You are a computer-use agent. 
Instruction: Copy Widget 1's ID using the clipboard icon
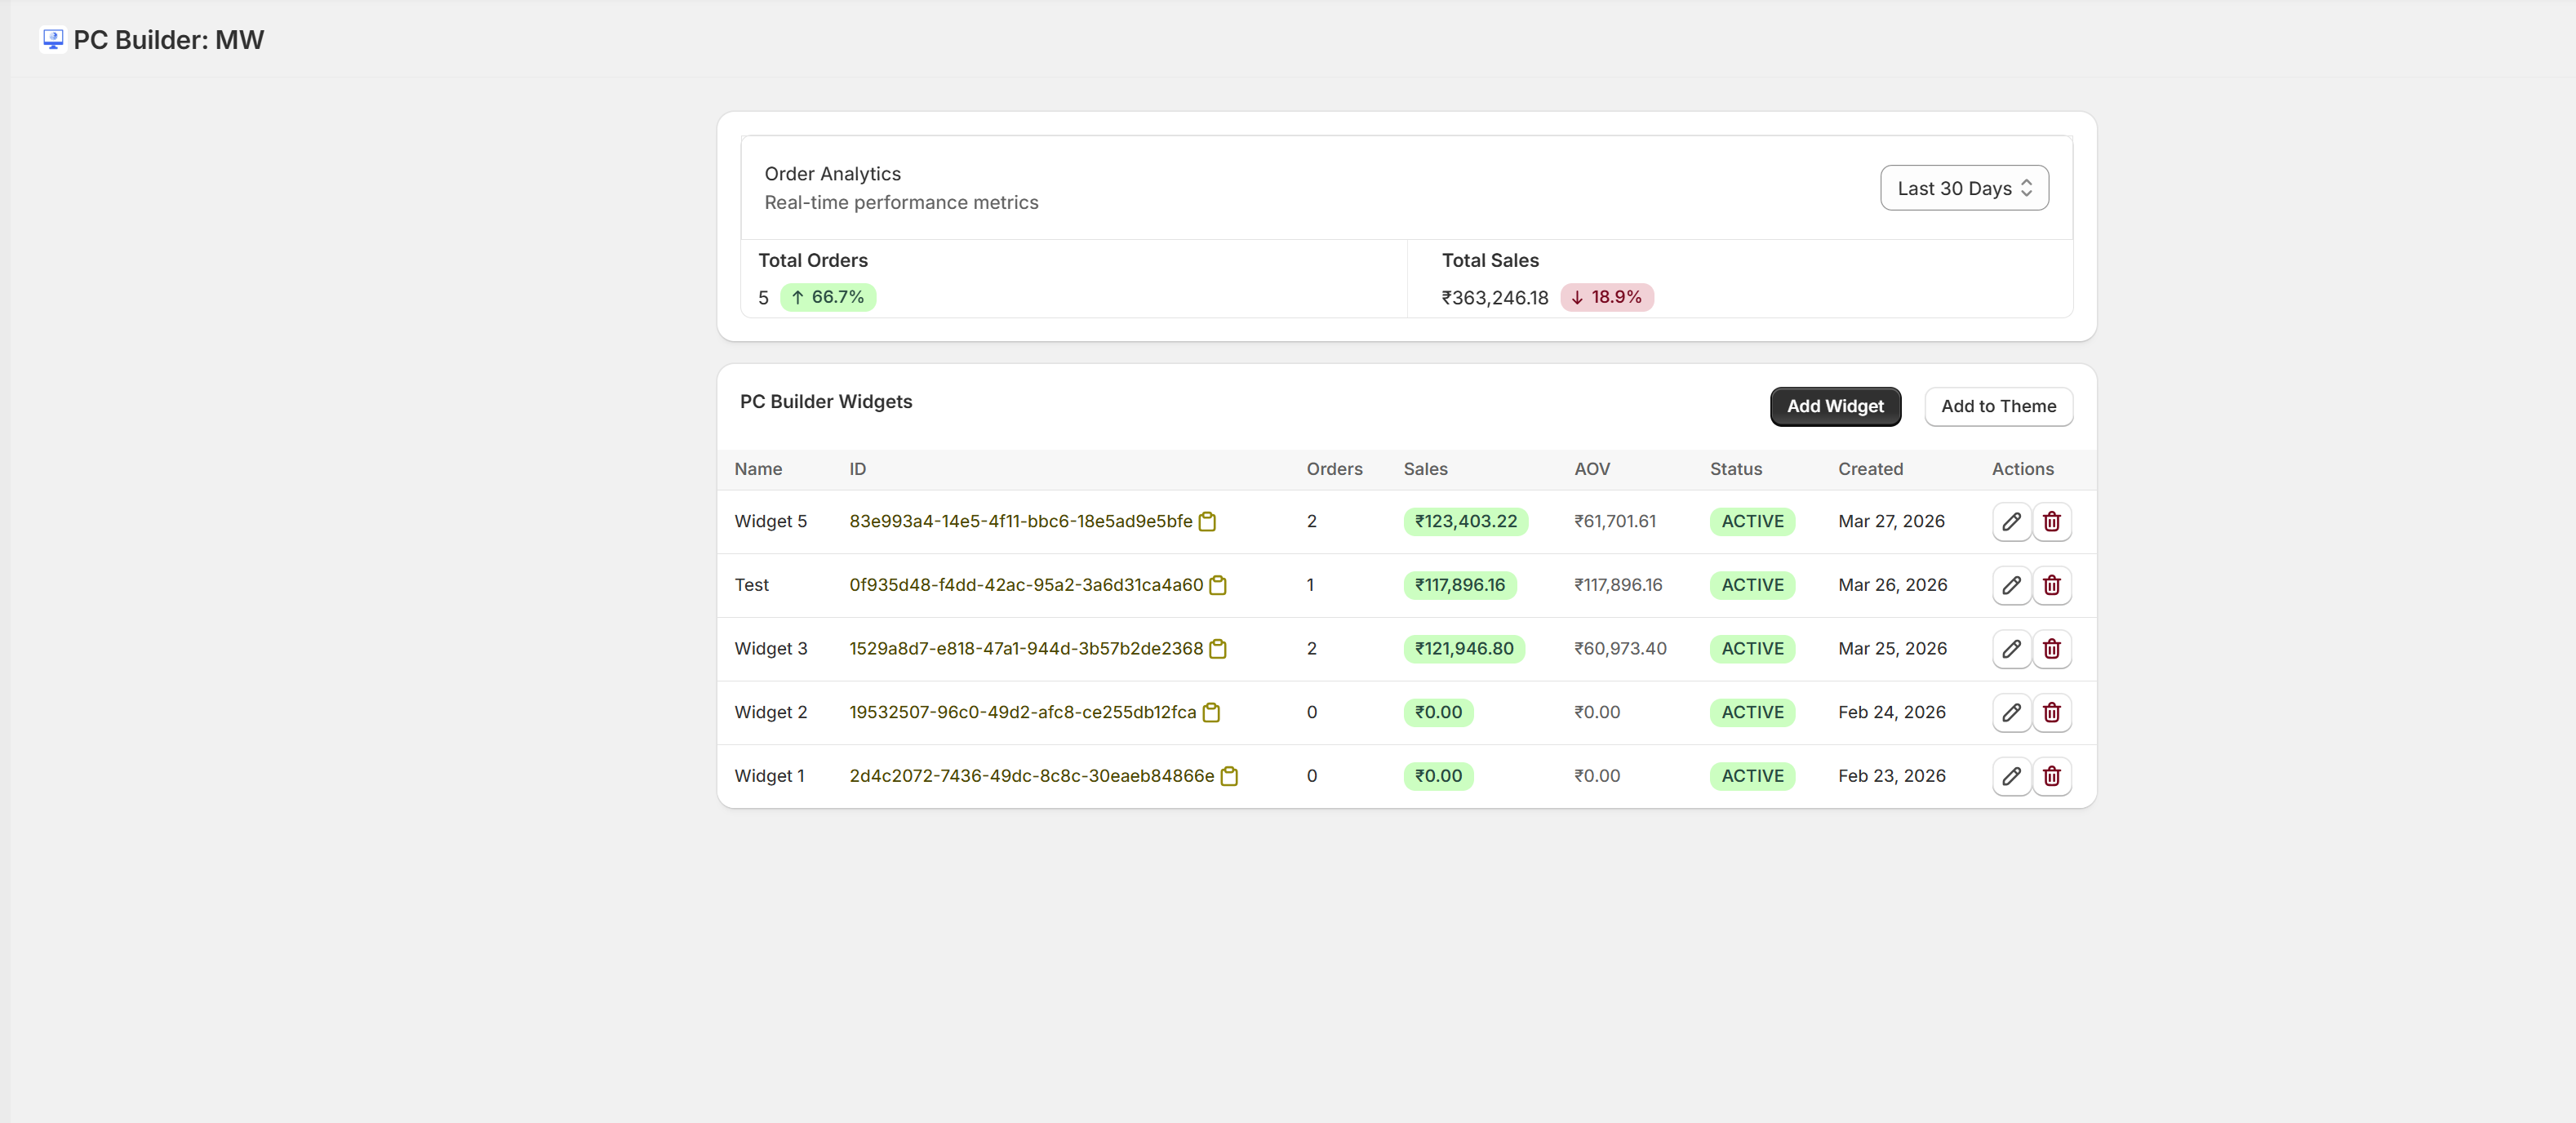[x=1230, y=776]
